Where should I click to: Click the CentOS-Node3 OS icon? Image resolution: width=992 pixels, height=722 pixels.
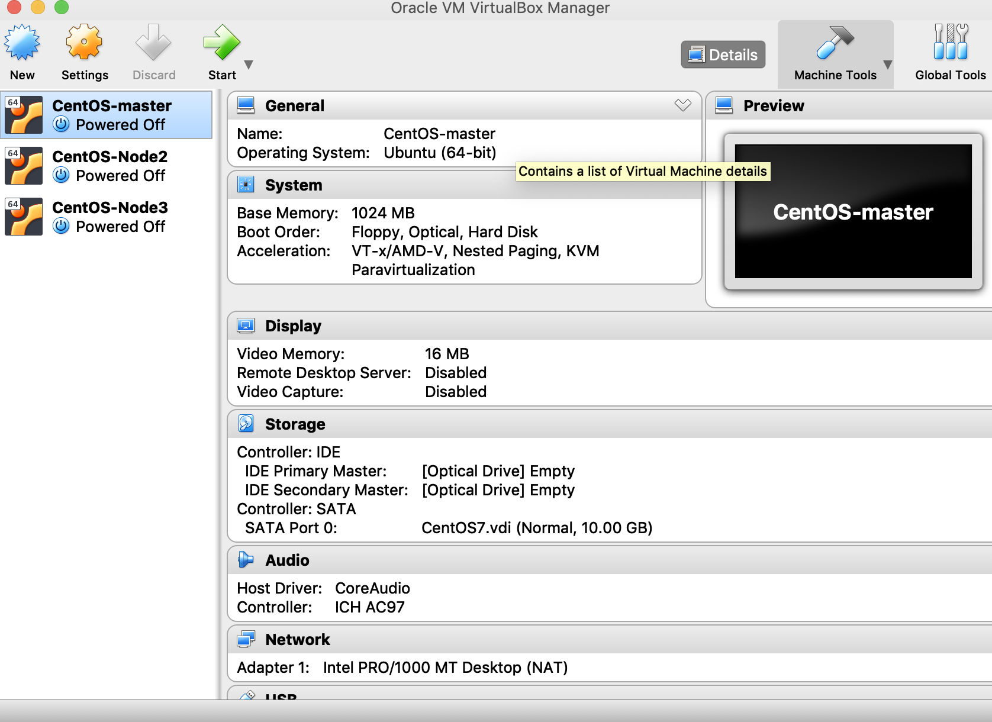[24, 217]
